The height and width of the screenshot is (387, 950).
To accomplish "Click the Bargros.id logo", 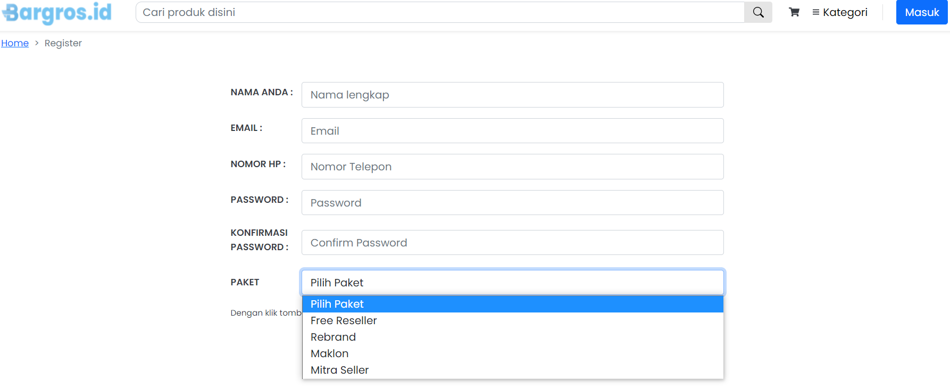I will (57, 13).
